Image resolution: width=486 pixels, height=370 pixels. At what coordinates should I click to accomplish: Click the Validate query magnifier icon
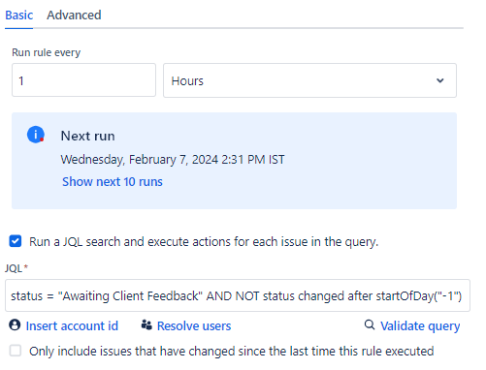[370, 324]
